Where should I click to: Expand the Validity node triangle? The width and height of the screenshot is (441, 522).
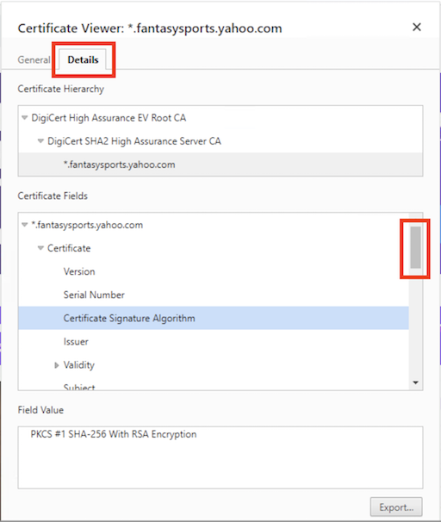pos(57,365)
